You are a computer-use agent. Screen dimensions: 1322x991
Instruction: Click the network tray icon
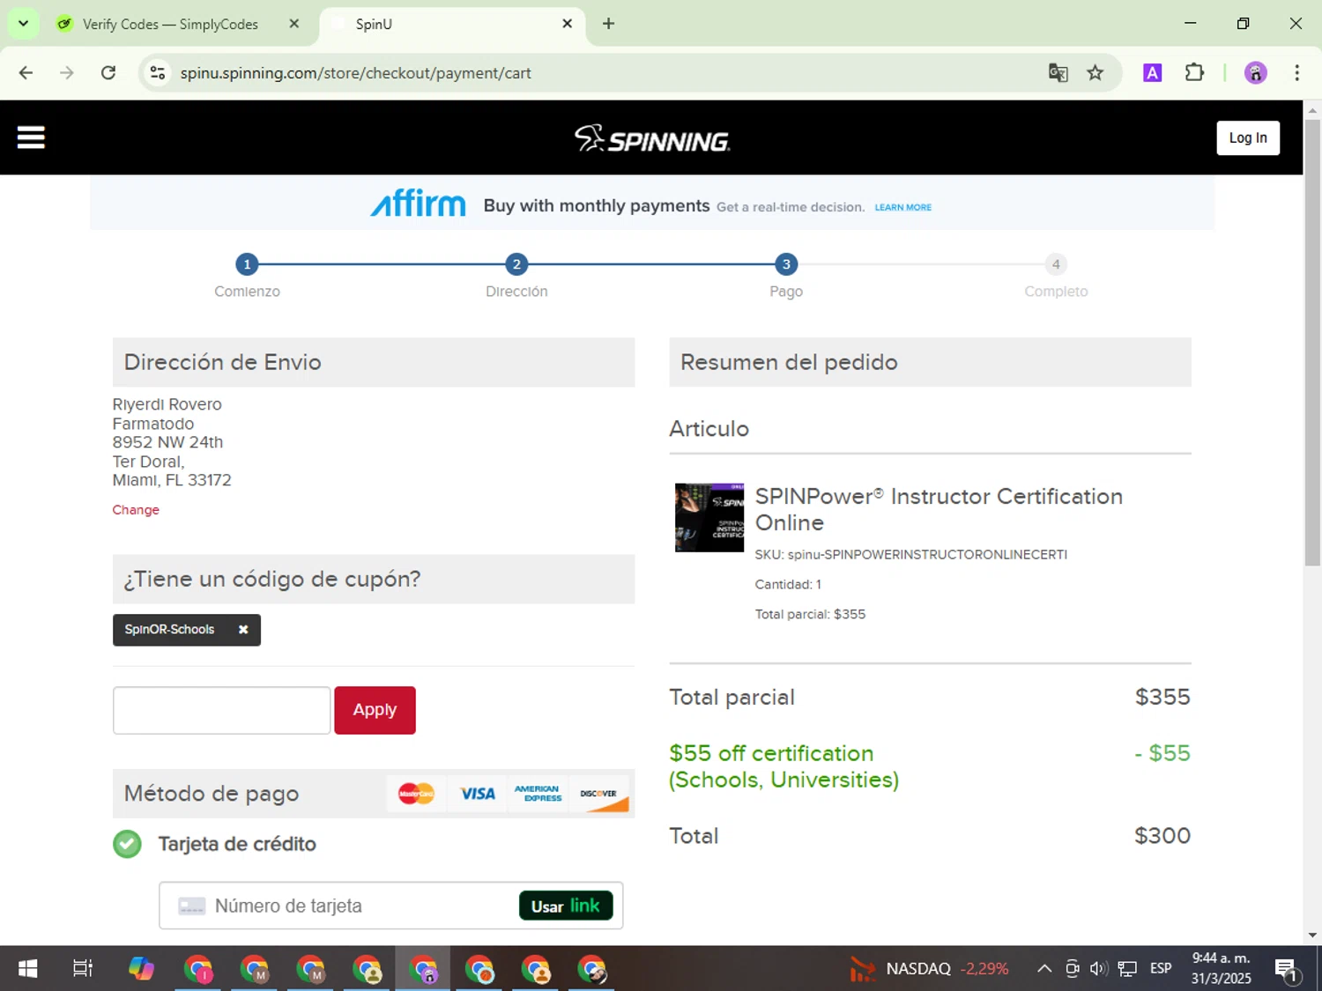1127,969
